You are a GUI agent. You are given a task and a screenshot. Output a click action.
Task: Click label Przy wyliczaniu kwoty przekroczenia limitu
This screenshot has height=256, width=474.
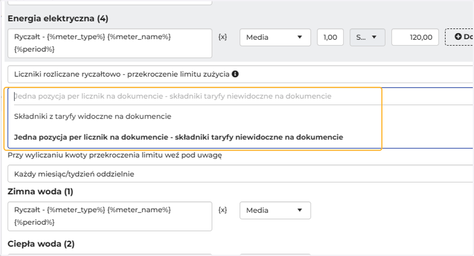115,155
